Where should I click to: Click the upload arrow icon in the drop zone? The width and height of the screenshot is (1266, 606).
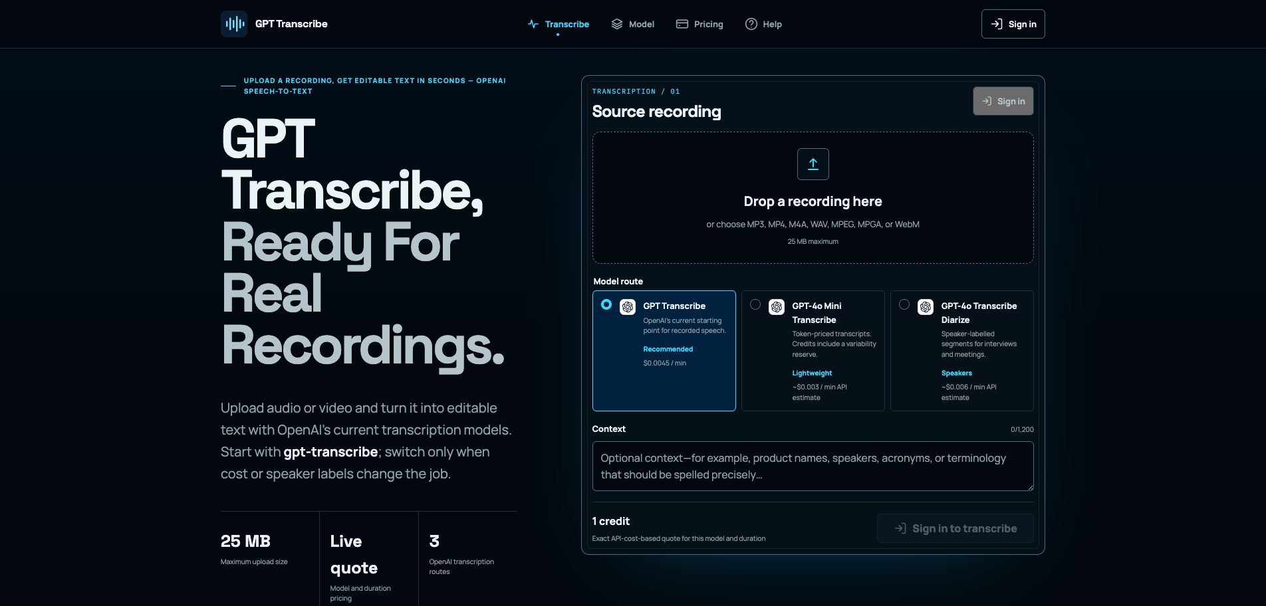pos(813,164)
